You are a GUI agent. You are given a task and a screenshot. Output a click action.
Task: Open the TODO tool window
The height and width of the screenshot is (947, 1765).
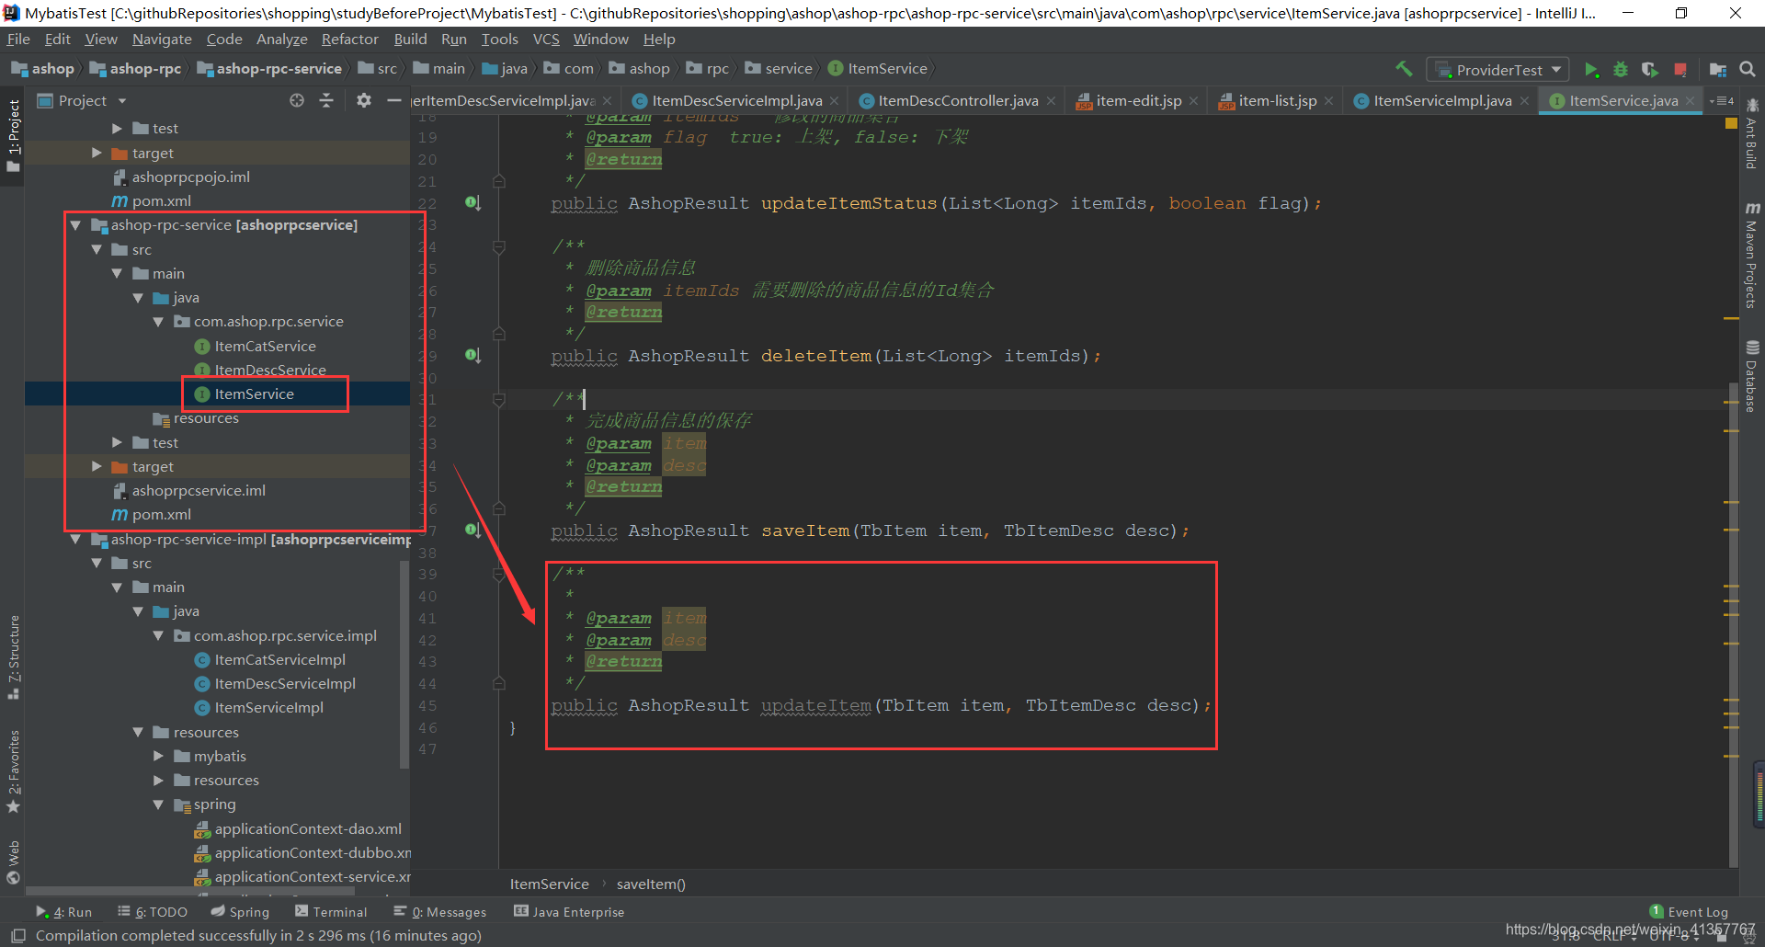(153, 912)
